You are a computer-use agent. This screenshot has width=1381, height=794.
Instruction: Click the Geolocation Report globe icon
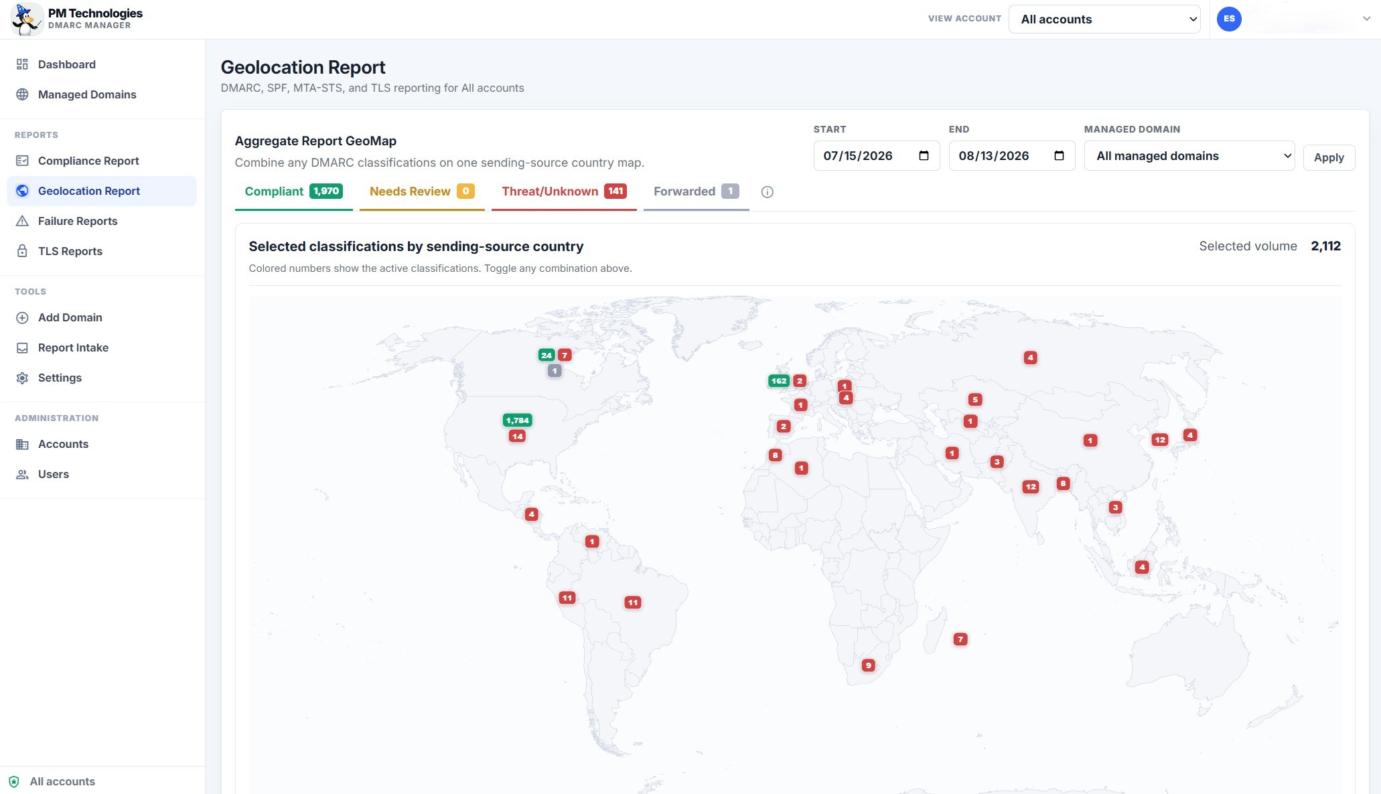[22, 191]
